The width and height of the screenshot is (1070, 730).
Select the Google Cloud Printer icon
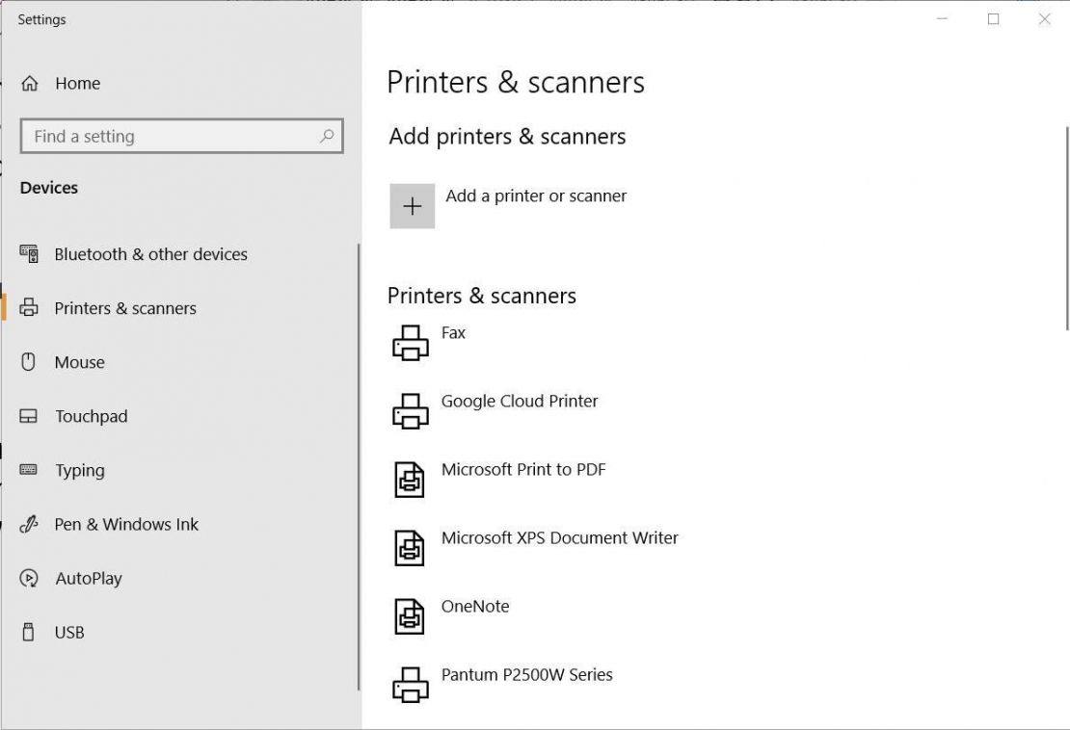pyautogui.click(x=411, y=411)
